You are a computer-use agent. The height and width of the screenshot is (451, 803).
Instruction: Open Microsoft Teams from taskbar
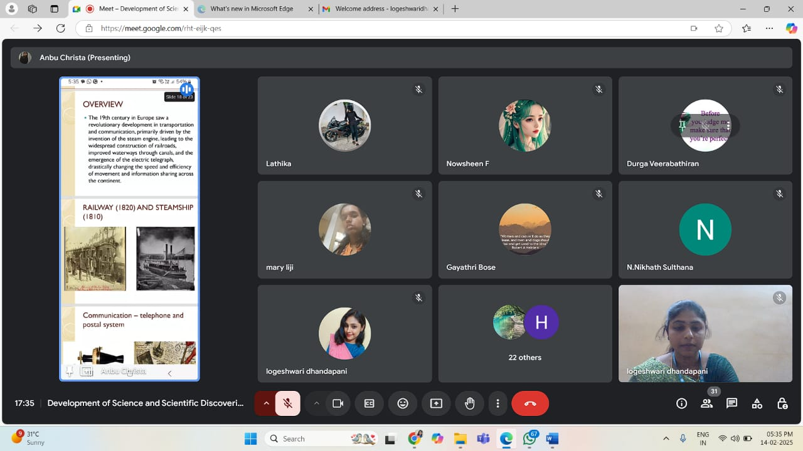(483, 438)
